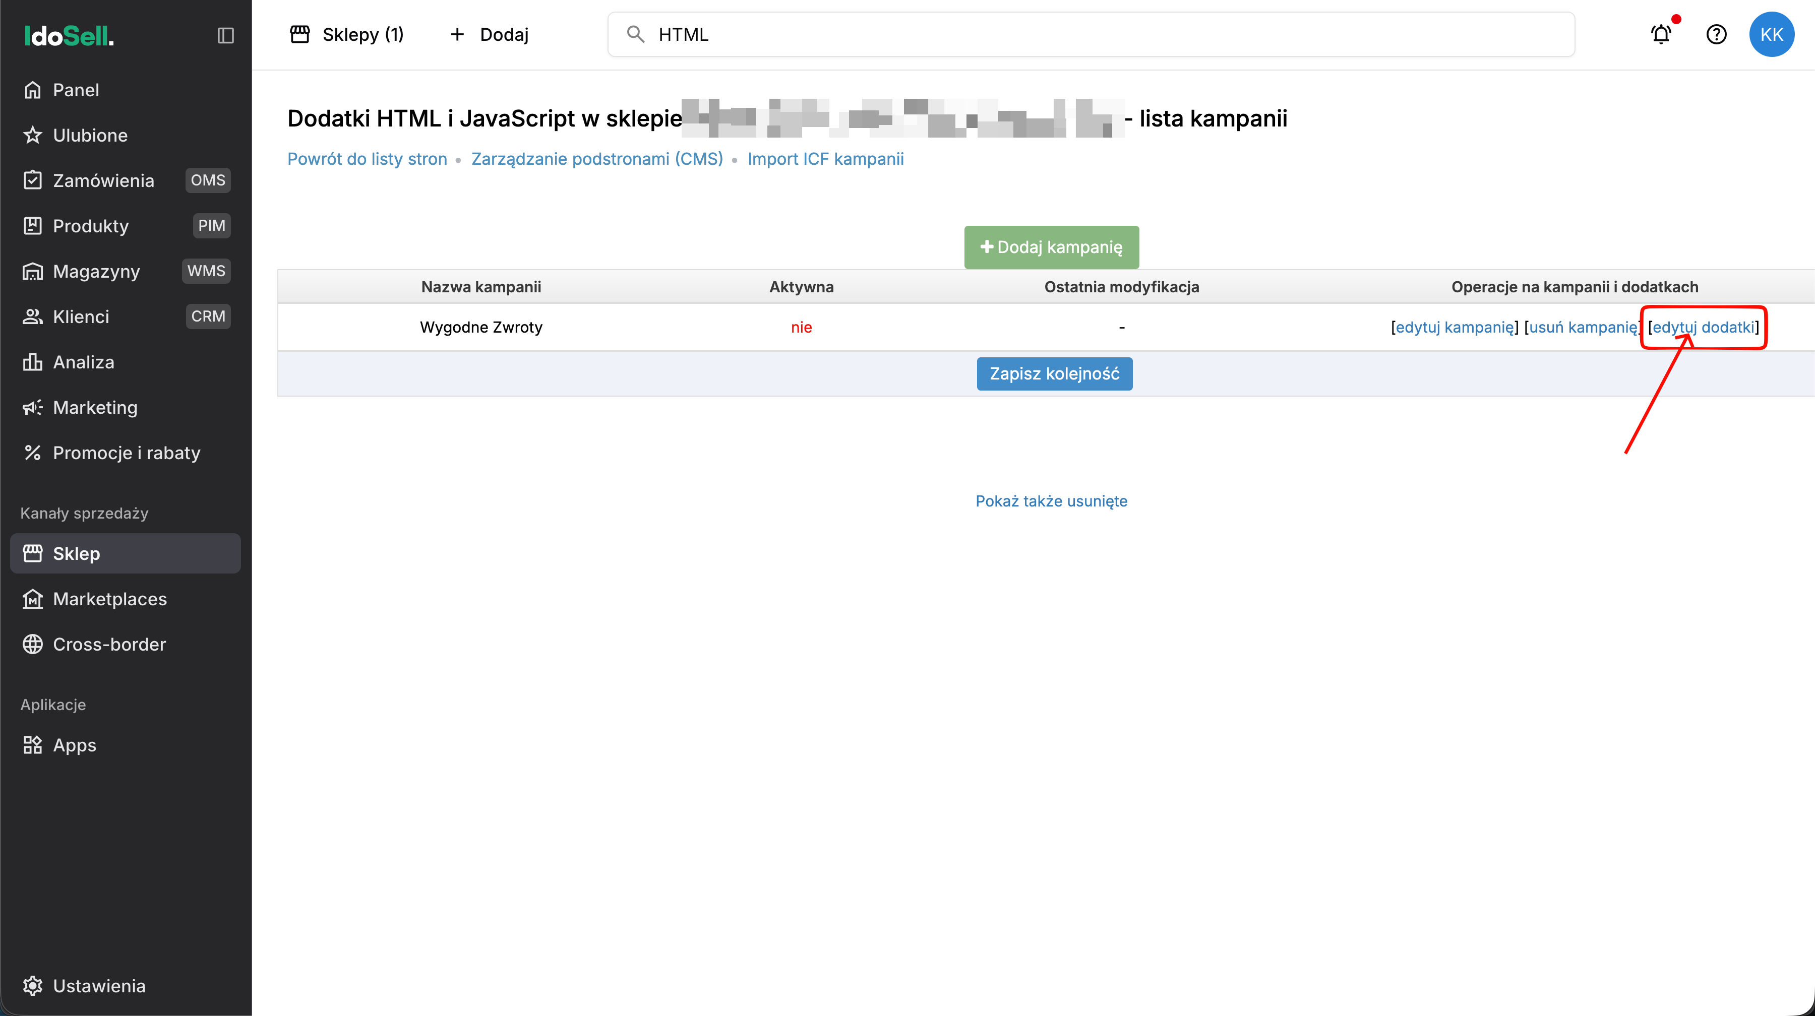Open the notifications bell
The width and height of the screenshot is (1815, 1016).
point(1661,34)
